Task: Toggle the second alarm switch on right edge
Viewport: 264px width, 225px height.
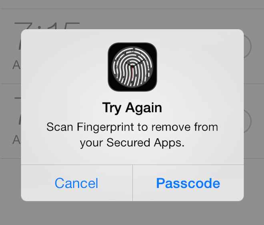Action: pos(248,121)
